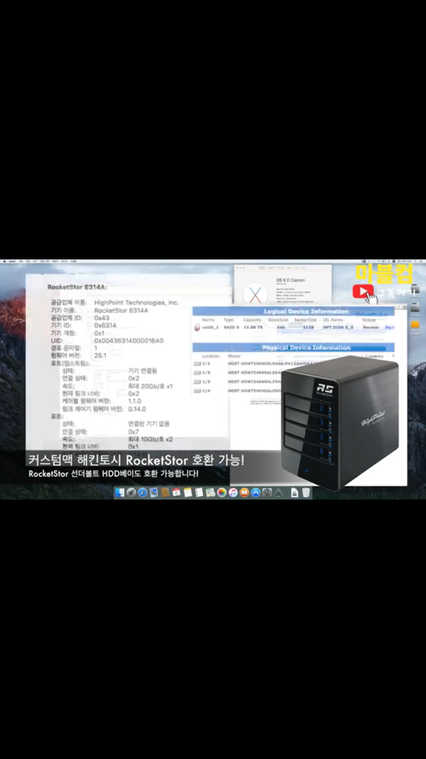Click the 16.00 TB capacity value
426x759 pixels.
[x=253, y=328]
